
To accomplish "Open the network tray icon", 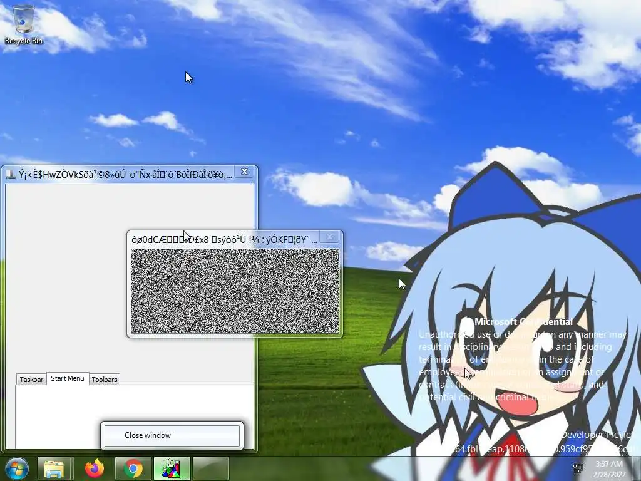I will pyautogui.click(x=578, y=468).
